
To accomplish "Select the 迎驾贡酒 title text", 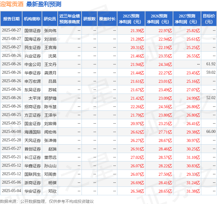I will pyautogui.click(x=12, y=4).
